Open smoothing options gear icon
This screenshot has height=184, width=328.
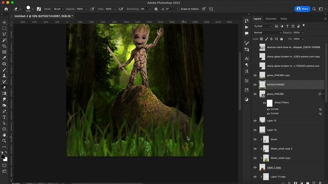click(156, 9)
